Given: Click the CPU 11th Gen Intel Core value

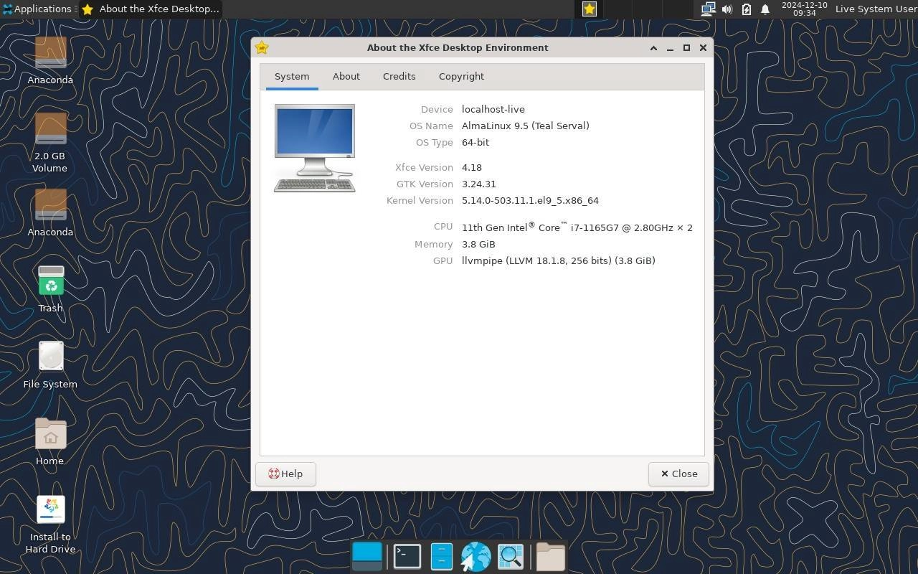Looking at the screenshot, I should click(577, 227).
